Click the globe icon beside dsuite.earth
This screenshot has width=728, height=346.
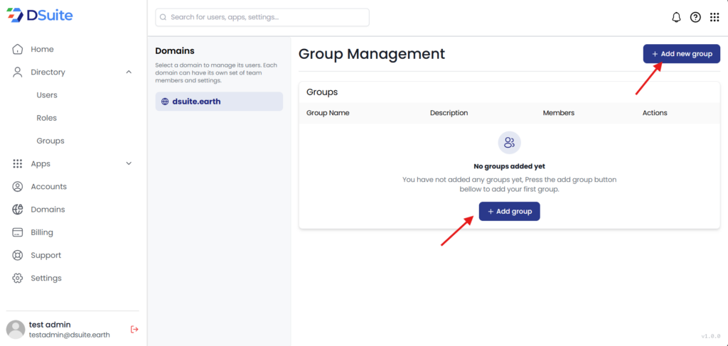165,102
